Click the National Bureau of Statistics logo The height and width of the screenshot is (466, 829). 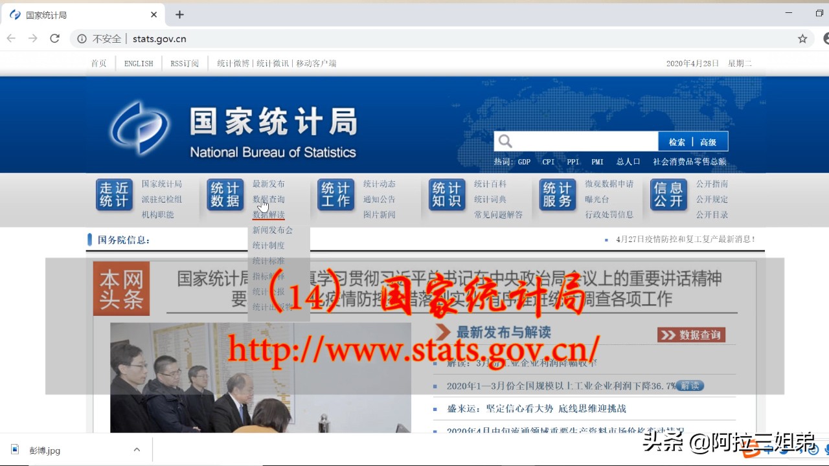(x=139, y=126)
